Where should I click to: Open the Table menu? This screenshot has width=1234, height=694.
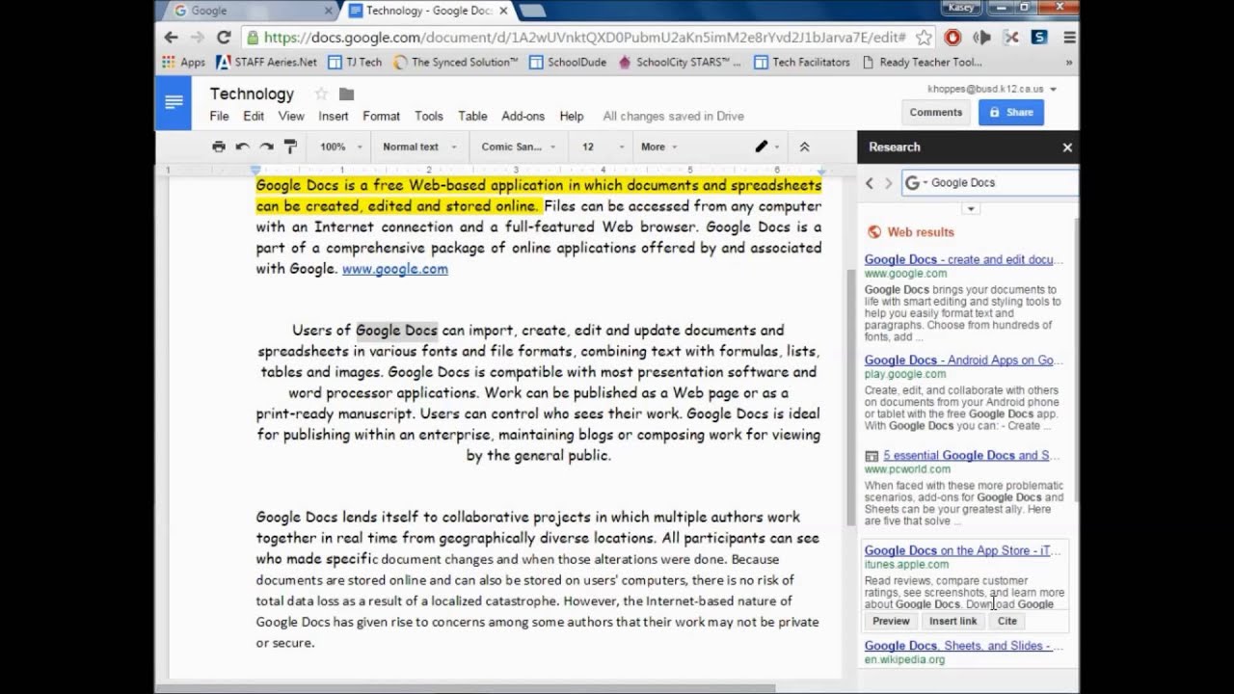(x=472, y=116)
